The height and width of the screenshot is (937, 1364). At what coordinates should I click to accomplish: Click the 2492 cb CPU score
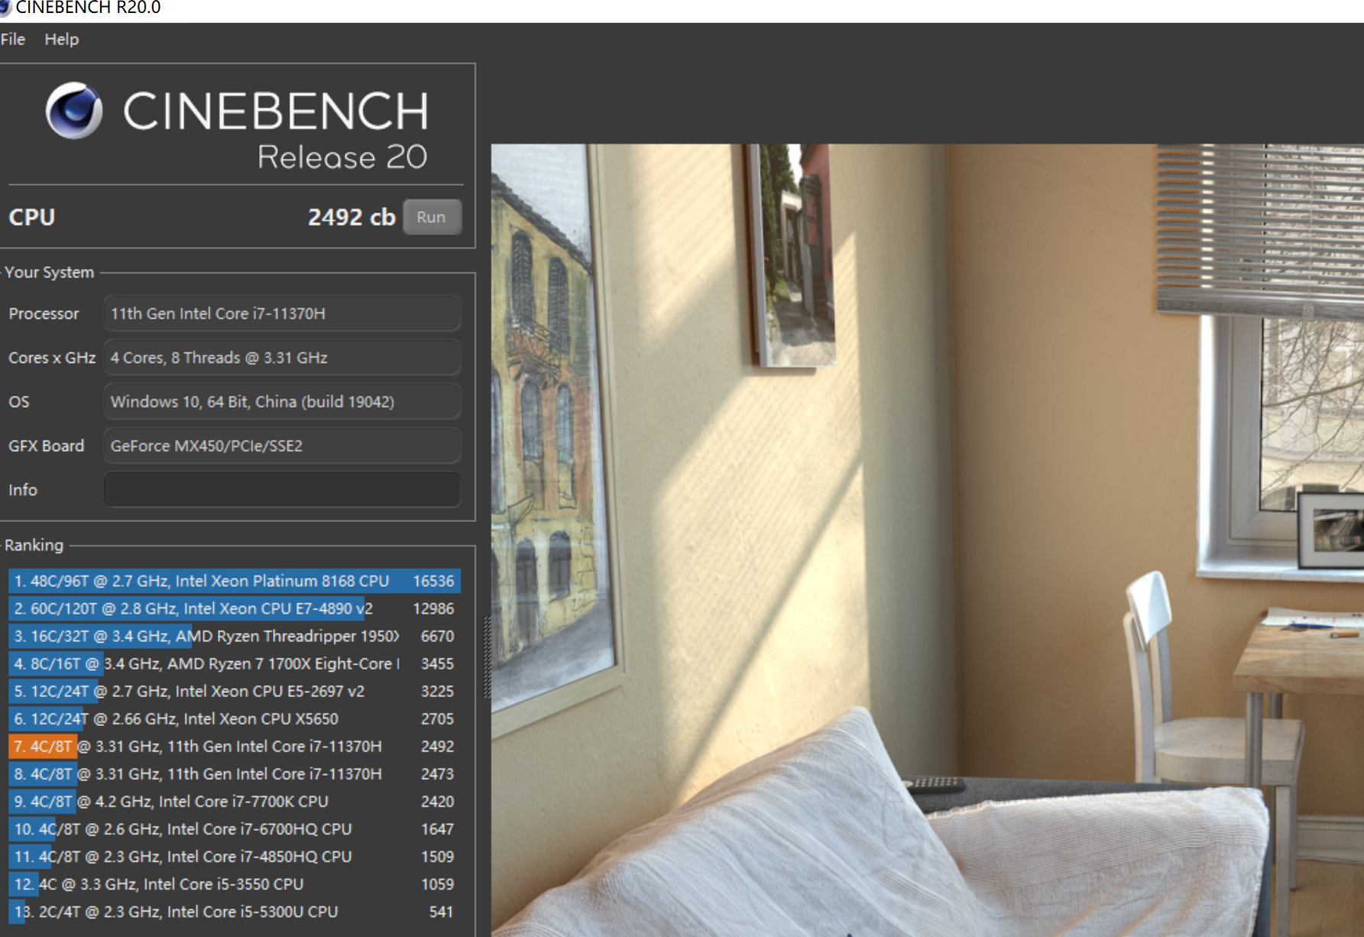tap(352, 217)
